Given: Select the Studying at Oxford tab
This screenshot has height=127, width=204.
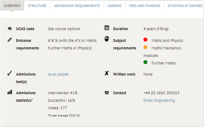Looking at the screenshot, I should [x=185, y=6].
